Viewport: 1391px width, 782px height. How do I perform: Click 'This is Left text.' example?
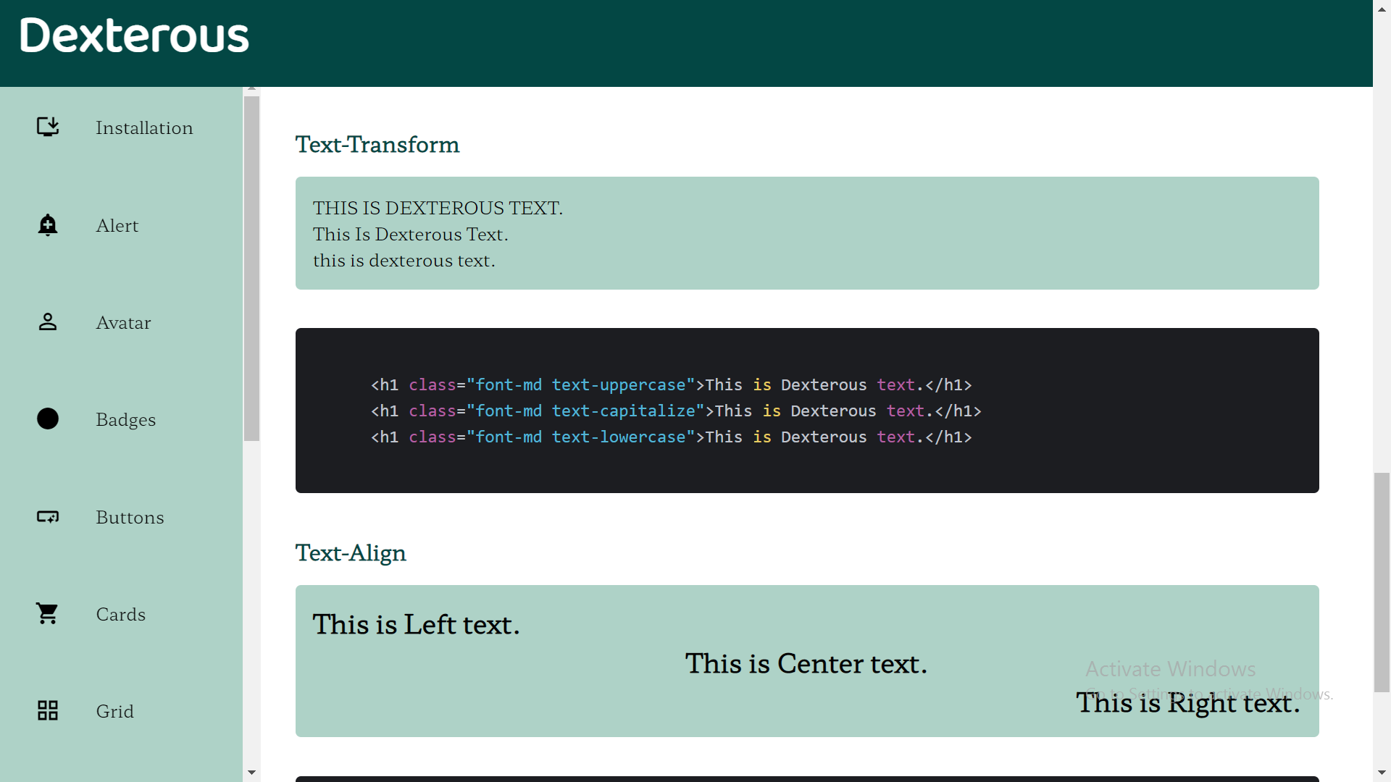[x=416, y=625]
